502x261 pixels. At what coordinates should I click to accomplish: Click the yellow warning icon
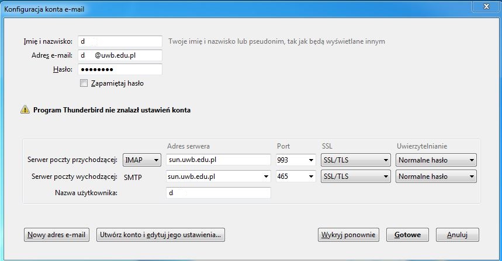[x=25, y=110]
